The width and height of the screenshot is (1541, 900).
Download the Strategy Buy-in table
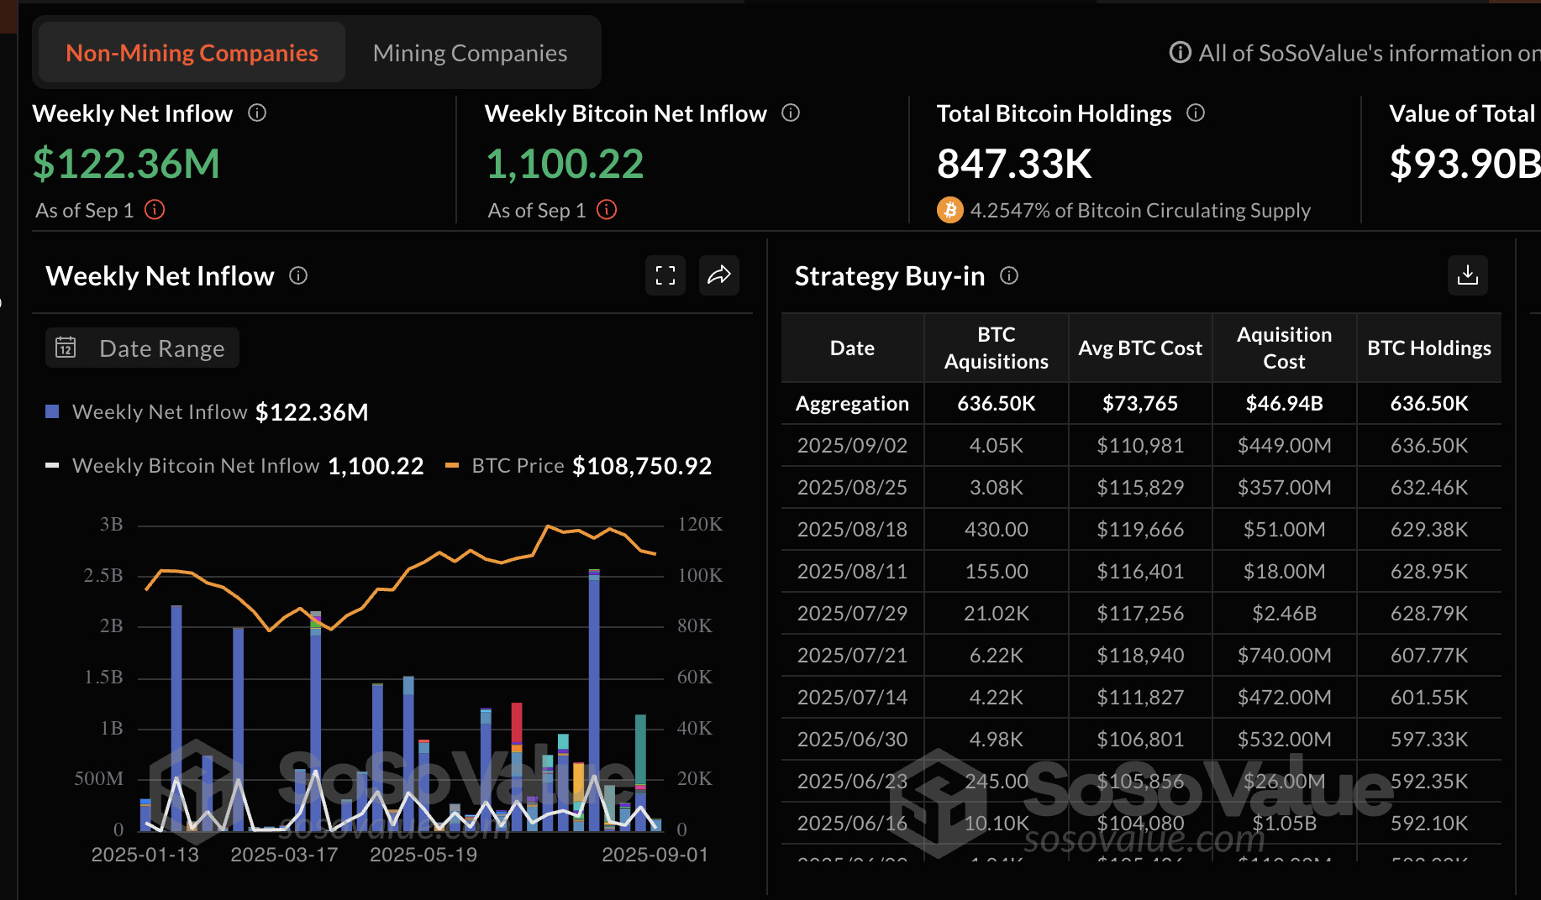(x=1467, y=275)
